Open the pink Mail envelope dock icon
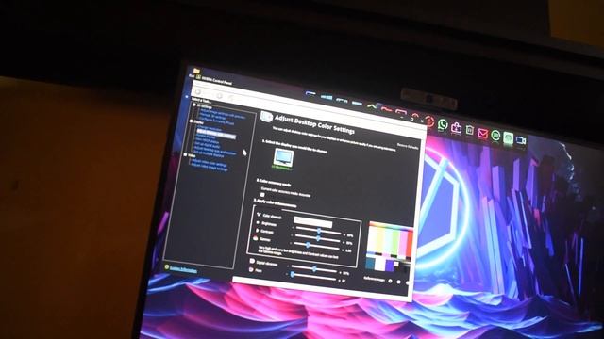Image resolution: width=604 pixels, height=339 pixels. click(x=482, y=133)
